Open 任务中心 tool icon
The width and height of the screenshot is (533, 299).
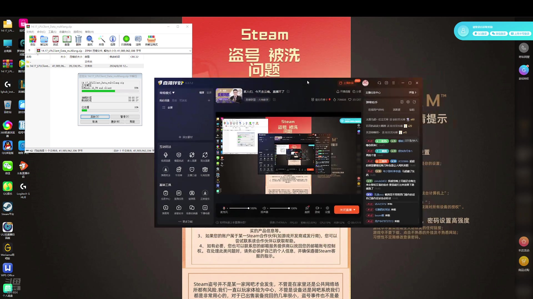[x=166, y=195]
